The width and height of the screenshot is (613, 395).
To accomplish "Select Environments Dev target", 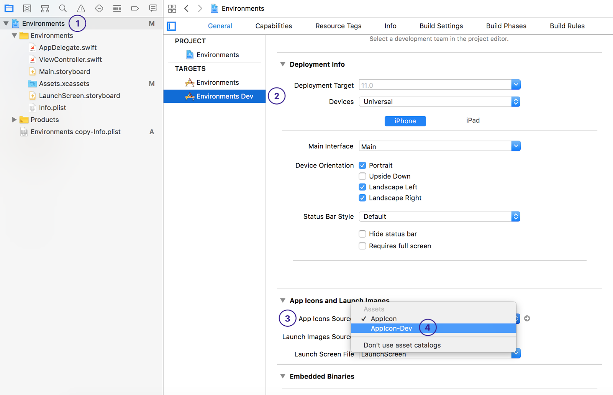I will [x=215, y=96].
